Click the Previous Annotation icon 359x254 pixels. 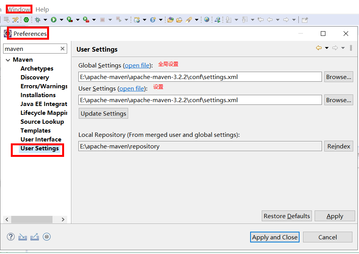click(244, 20)
